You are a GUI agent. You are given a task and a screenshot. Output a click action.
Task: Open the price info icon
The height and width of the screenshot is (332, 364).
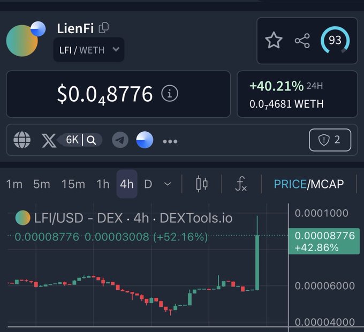[x=170, y=94]
